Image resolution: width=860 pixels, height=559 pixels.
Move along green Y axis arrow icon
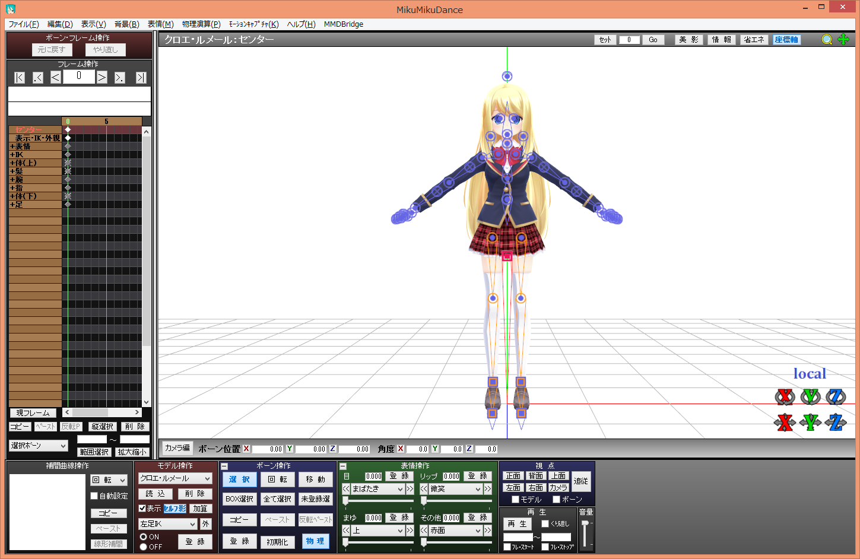[810, 423]
